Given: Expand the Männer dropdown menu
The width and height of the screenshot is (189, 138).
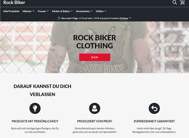Looking at the screenshot, I should [x=28, y=11].
